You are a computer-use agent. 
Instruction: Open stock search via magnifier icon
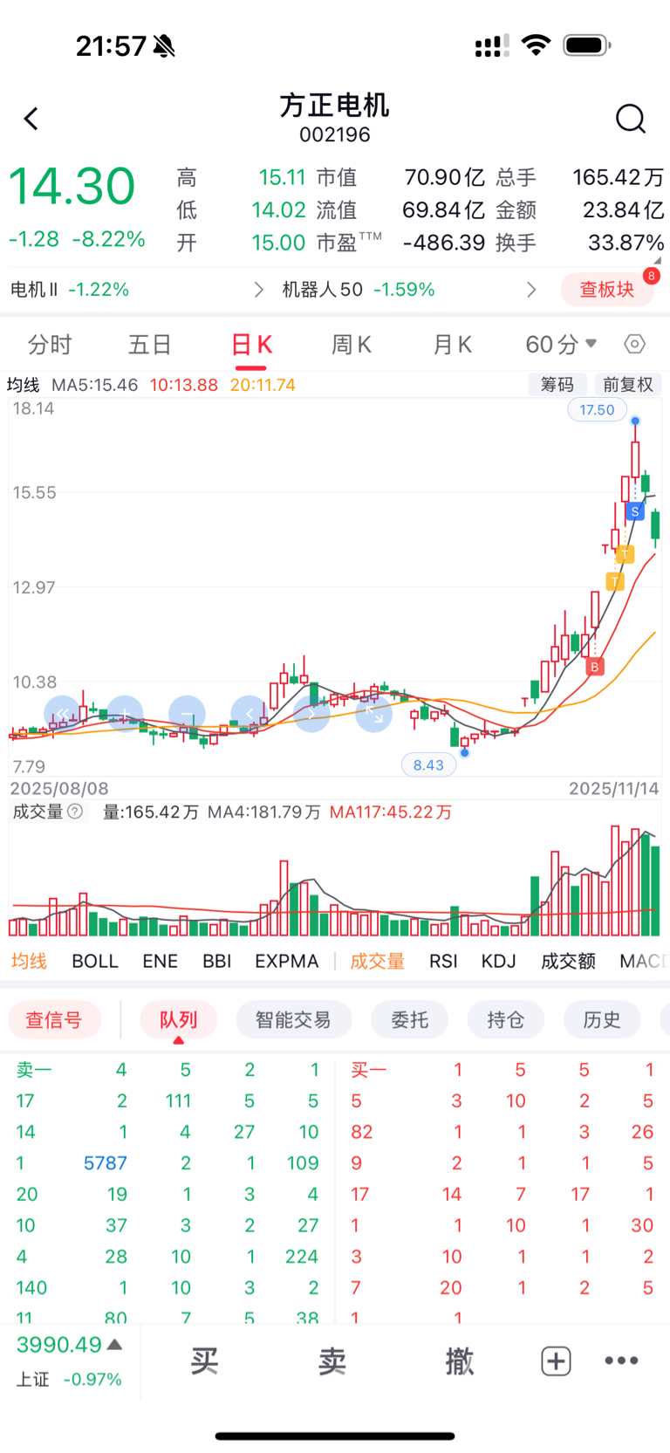coord(630,119)
